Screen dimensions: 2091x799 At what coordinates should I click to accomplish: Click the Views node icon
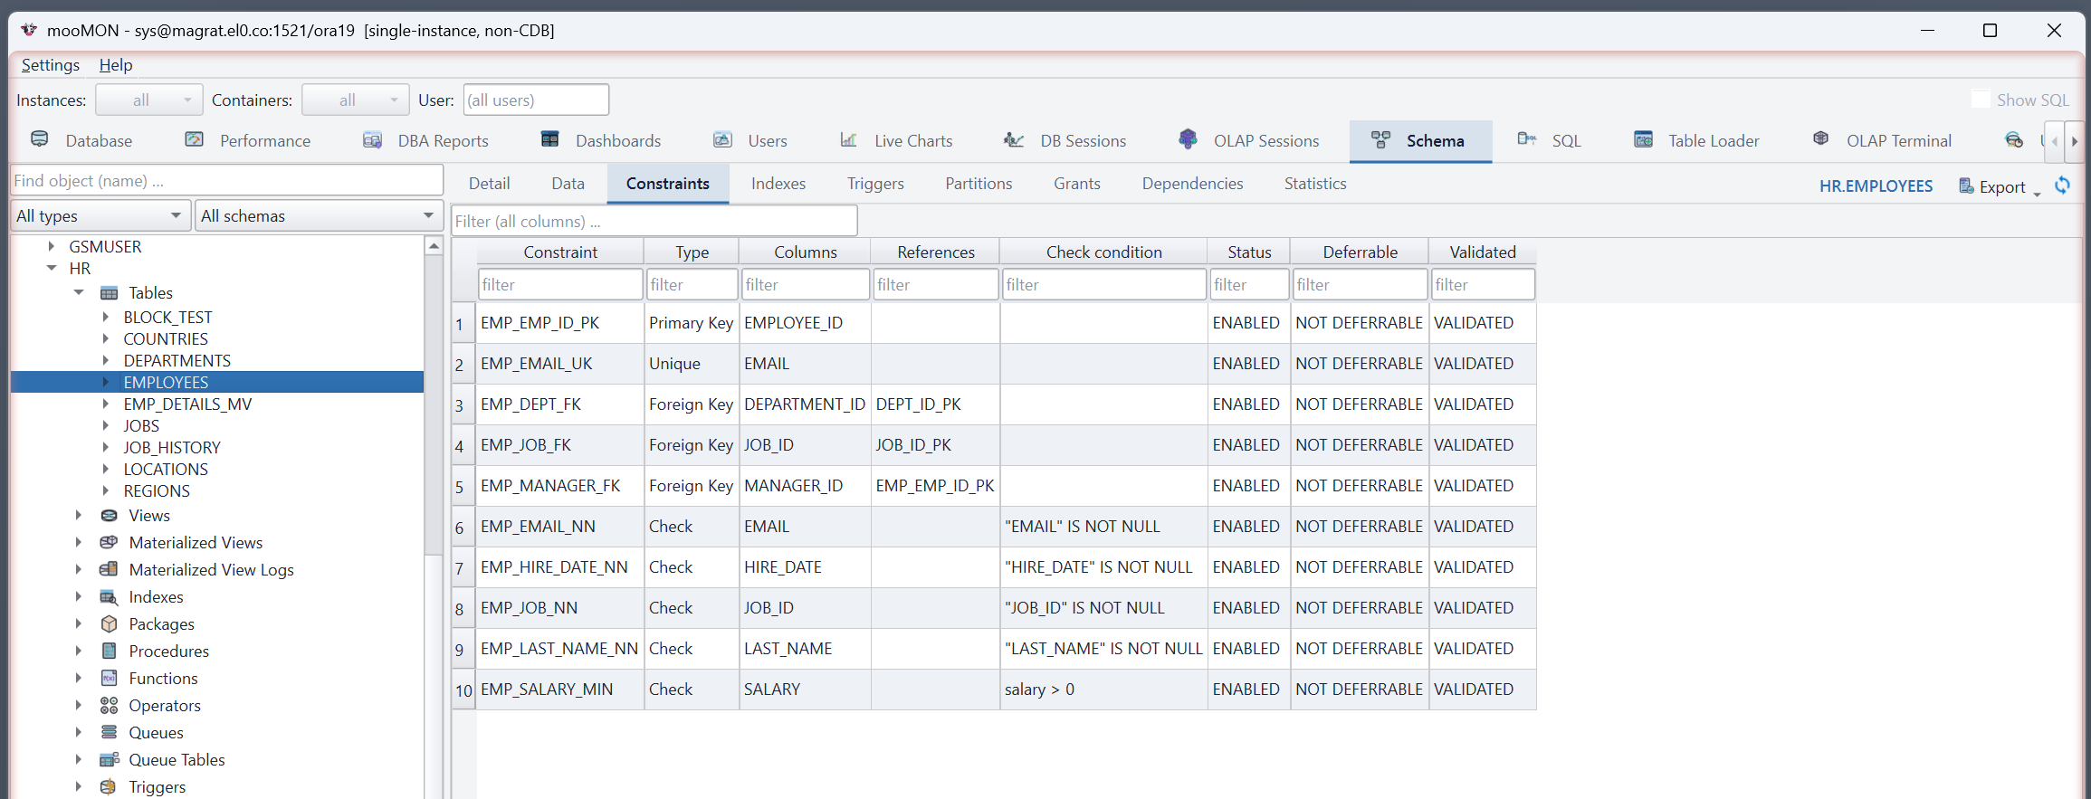[x=110, y=516]
